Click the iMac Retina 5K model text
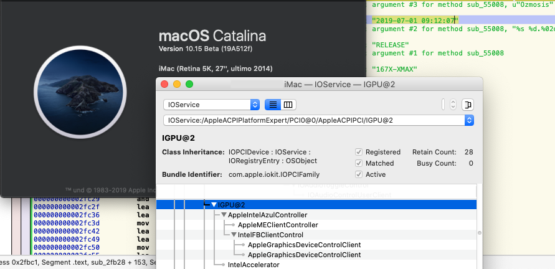The image size is (555, 269). click(216, 68)
